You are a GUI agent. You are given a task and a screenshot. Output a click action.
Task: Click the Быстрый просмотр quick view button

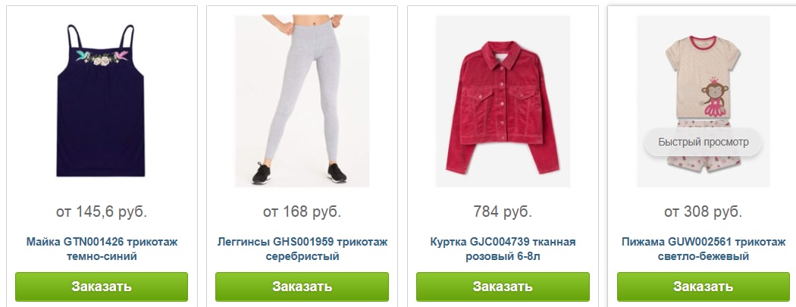[x=703, y=142]
